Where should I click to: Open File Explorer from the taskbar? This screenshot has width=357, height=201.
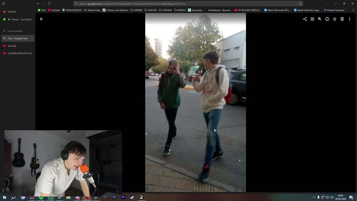(68, 197)
